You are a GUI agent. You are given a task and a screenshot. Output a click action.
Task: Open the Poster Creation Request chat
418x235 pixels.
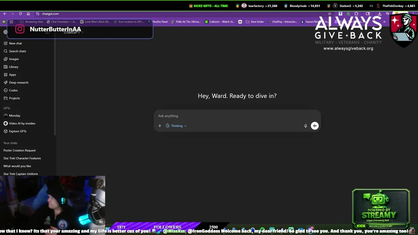pyautogui.click(x=20, y=150)
